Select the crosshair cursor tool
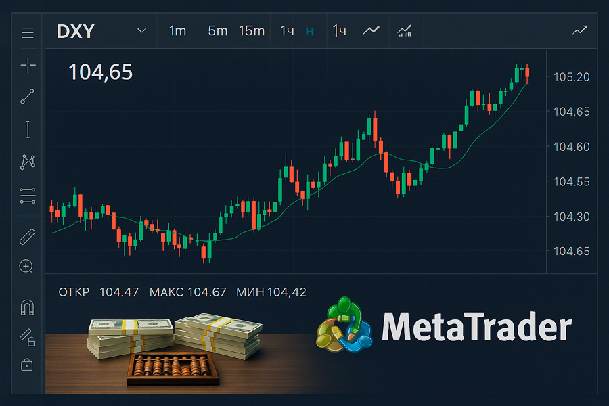This screenshot has height=406, width=609. [28, 65]
